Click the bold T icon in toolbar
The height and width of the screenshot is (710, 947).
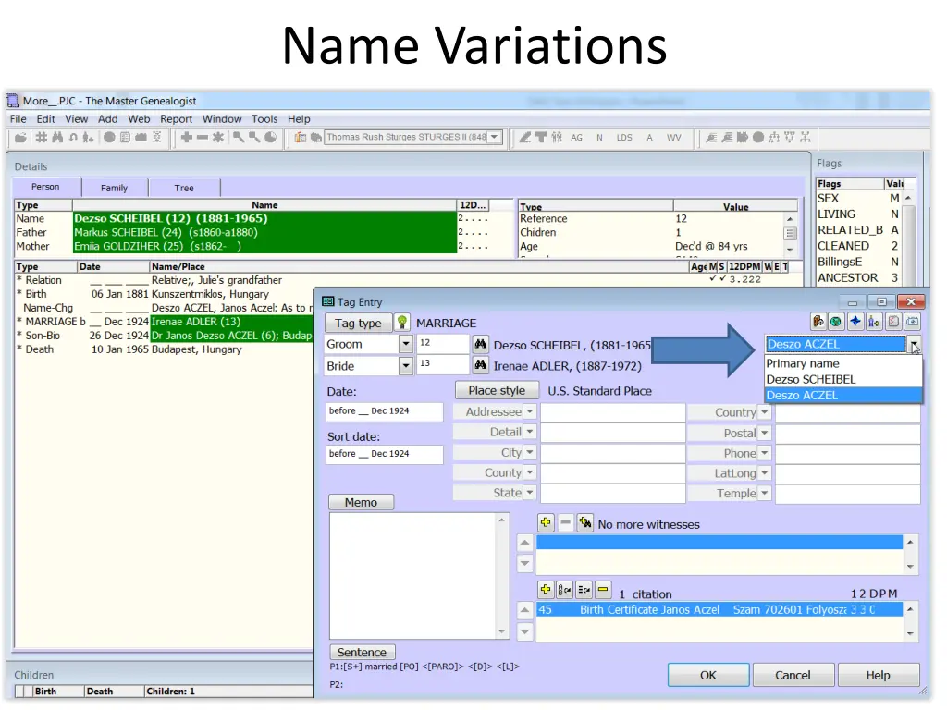tap(540, 138)
